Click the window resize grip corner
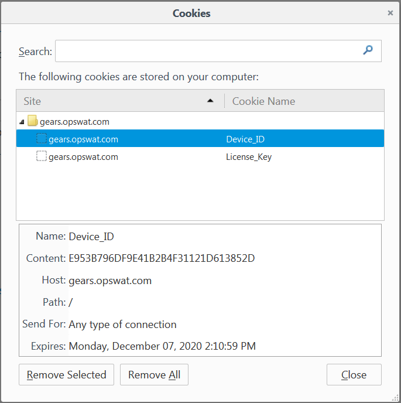Image resolution: width=401 pixels, height=403 pixels. tap(396, 398)
